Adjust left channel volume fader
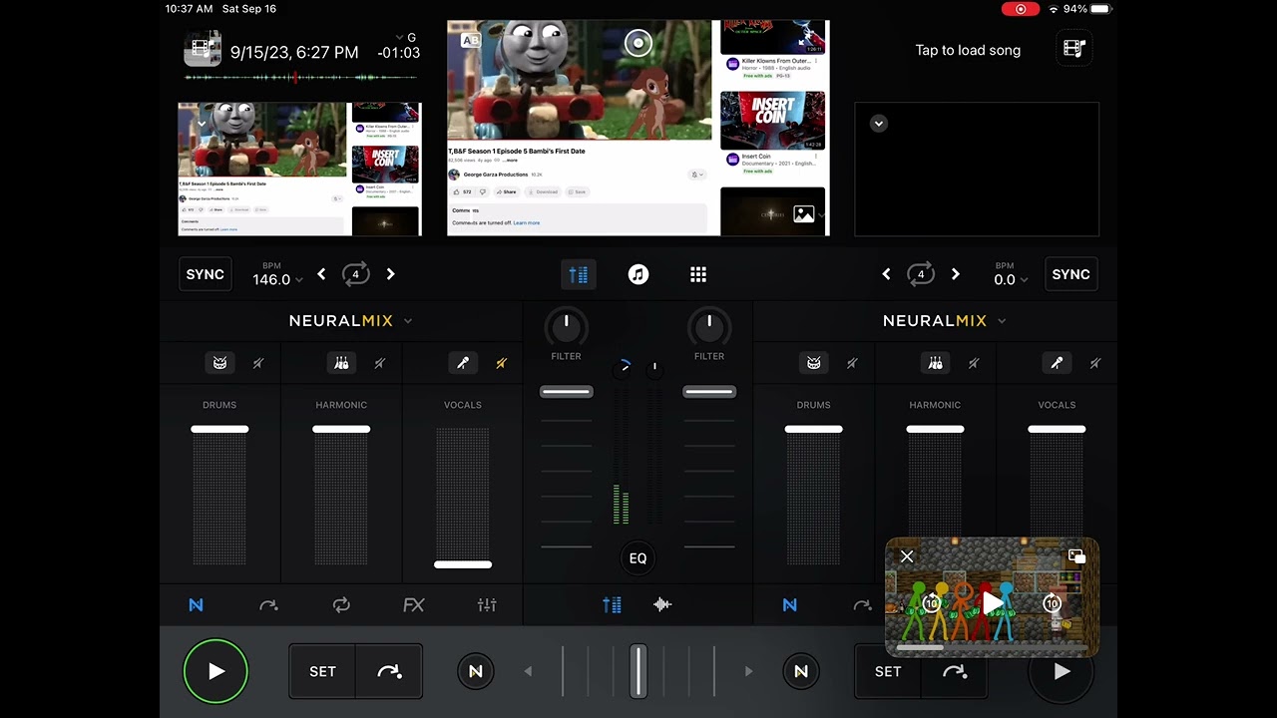This screenshot has height=718, width=1277. (x=567, y=392)
